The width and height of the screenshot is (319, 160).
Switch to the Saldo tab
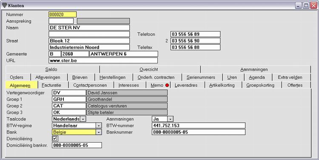tap(53, 69)
